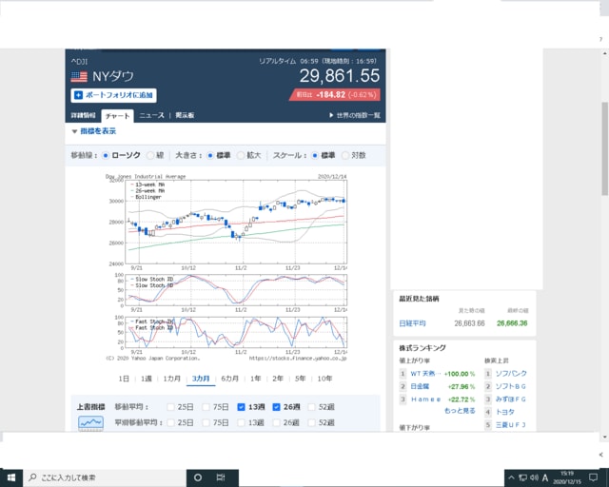Click the scrollbar down arrow

point(605,437)
